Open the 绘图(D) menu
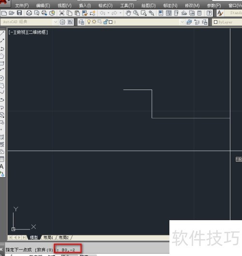Screen dimensions: 242x256 [149, 6]
